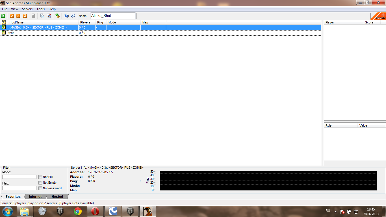Click the power plug tray icon
This screenshot has height=217, width=386.
pyautogui.click(x=349, y=211)
